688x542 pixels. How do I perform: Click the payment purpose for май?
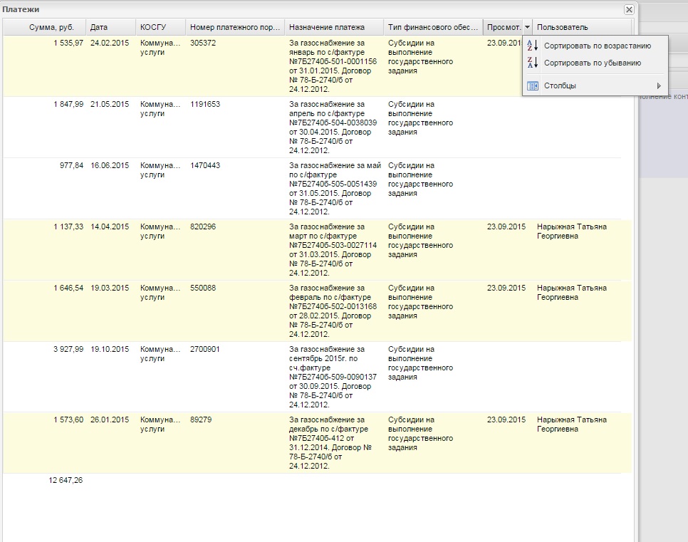(x=335, y=189)
